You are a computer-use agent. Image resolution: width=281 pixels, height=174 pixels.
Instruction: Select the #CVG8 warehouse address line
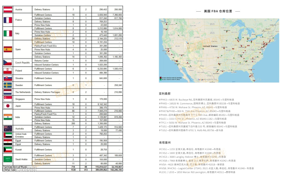tap(197, 161)
